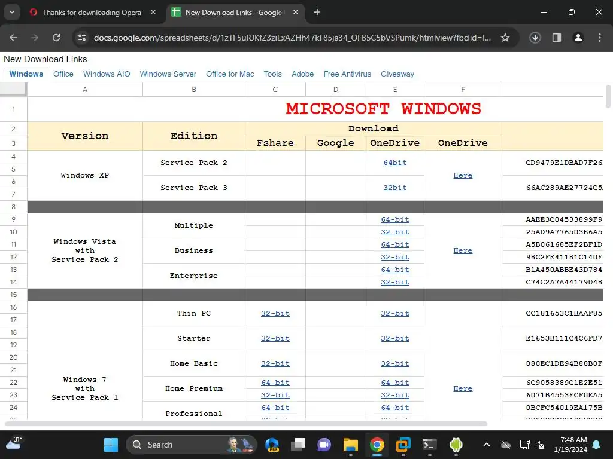Open the weather widget showing 31°
Image resolution: width=613 pixels, height=459 pixels.
coord(14,444)
